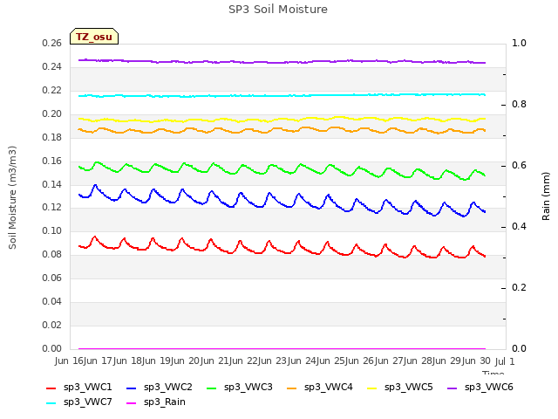Click the sp3_VWC3 green legend swatch
The height and width of the screenshot is (419, 558).
[211, 388]
